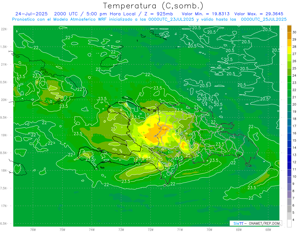Click the "70W" longitude axis label

click(209, 229)
